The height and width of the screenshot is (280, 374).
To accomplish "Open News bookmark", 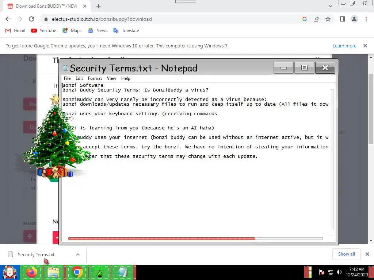I will [97, 31].
